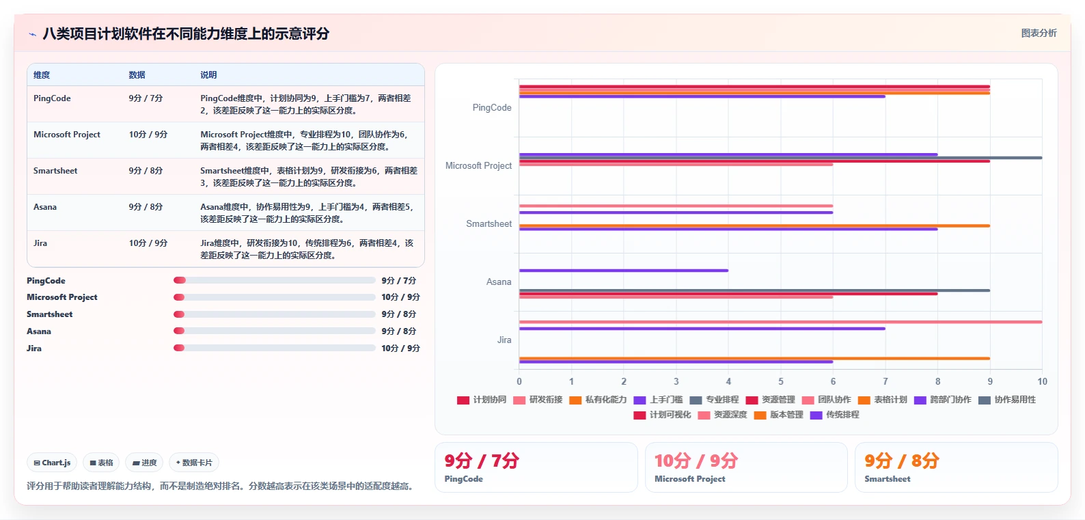Toggle the 上手门槛 legend item
The image size is (1085, 520).
point(658,400)
